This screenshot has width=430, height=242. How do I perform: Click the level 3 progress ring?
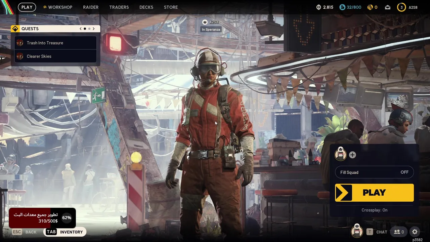(x=401, y=7)
